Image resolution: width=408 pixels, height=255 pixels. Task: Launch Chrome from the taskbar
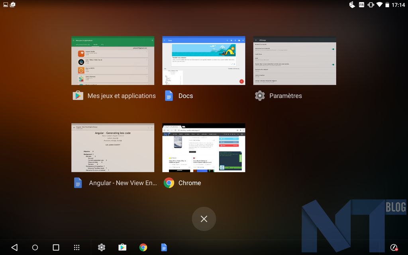tap(143, 247)
